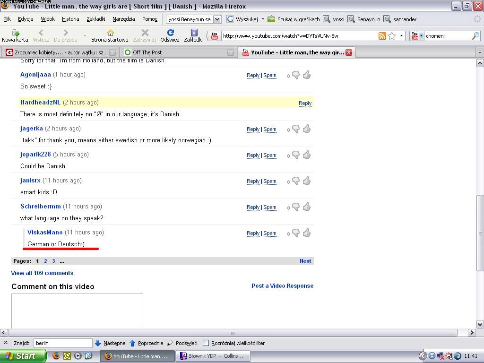This screenshot has height=363, width=484.
Task: Click the Nowa karta new tab icon
Action: click(x=15, y=33)
